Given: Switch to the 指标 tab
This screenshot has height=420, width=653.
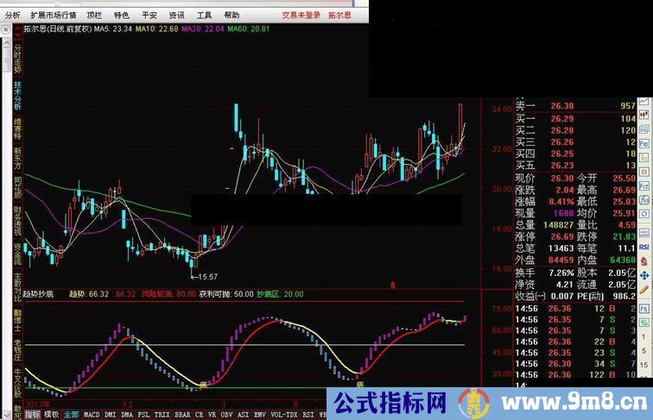Looking at the screenshot, I should click(x=32, y=414).
